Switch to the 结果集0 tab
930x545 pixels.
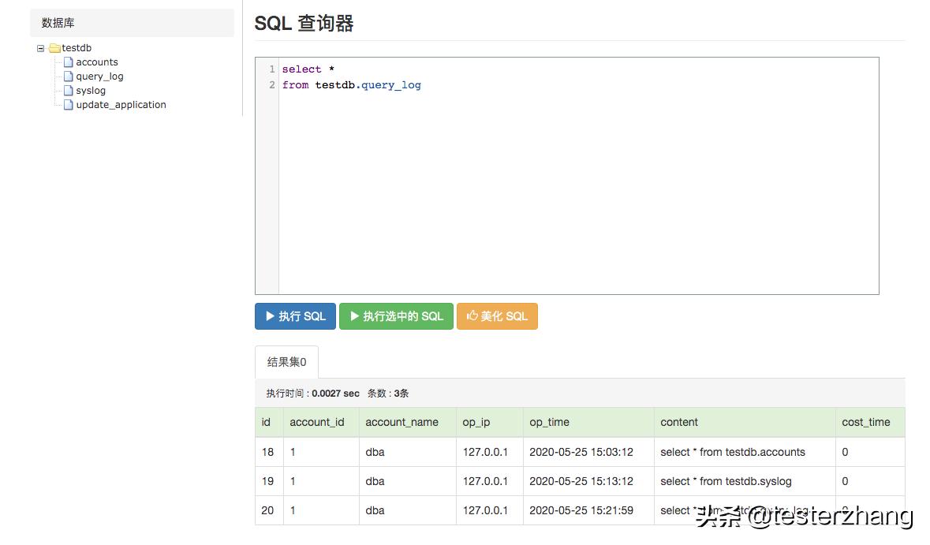(x=286, y=361)
